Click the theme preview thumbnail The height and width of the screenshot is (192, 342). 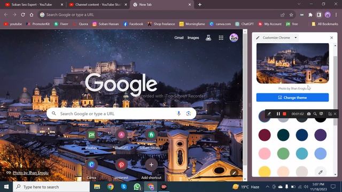click(292, 63)
